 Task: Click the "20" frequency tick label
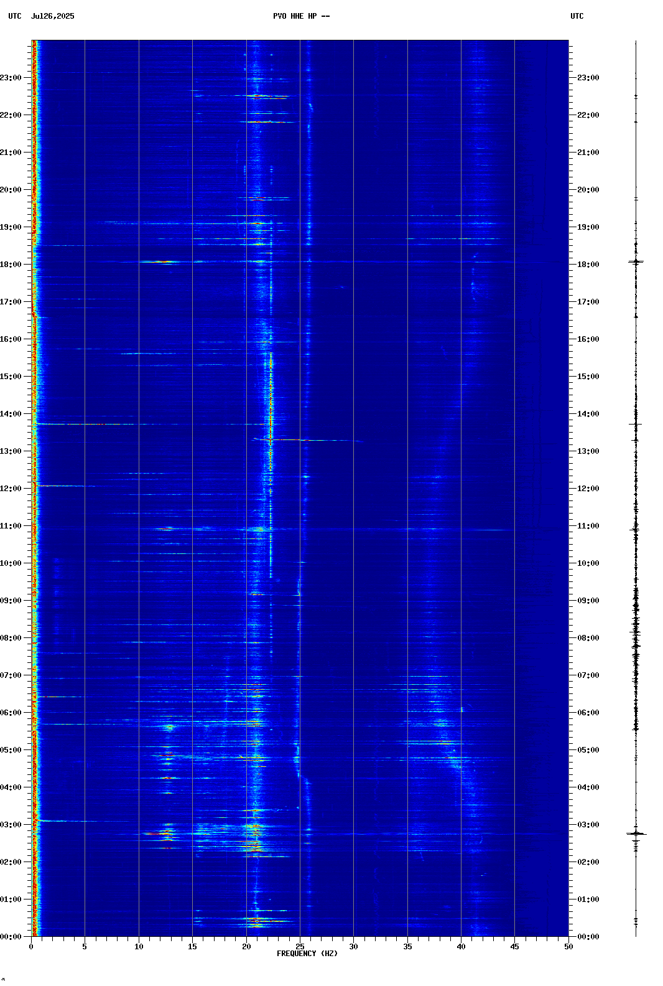click(246, 947)
